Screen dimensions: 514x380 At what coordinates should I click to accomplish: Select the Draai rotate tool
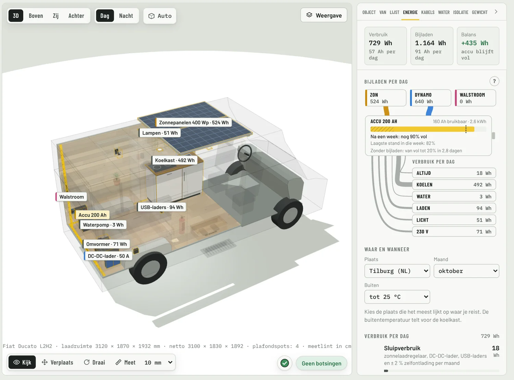tap(95, 362)
